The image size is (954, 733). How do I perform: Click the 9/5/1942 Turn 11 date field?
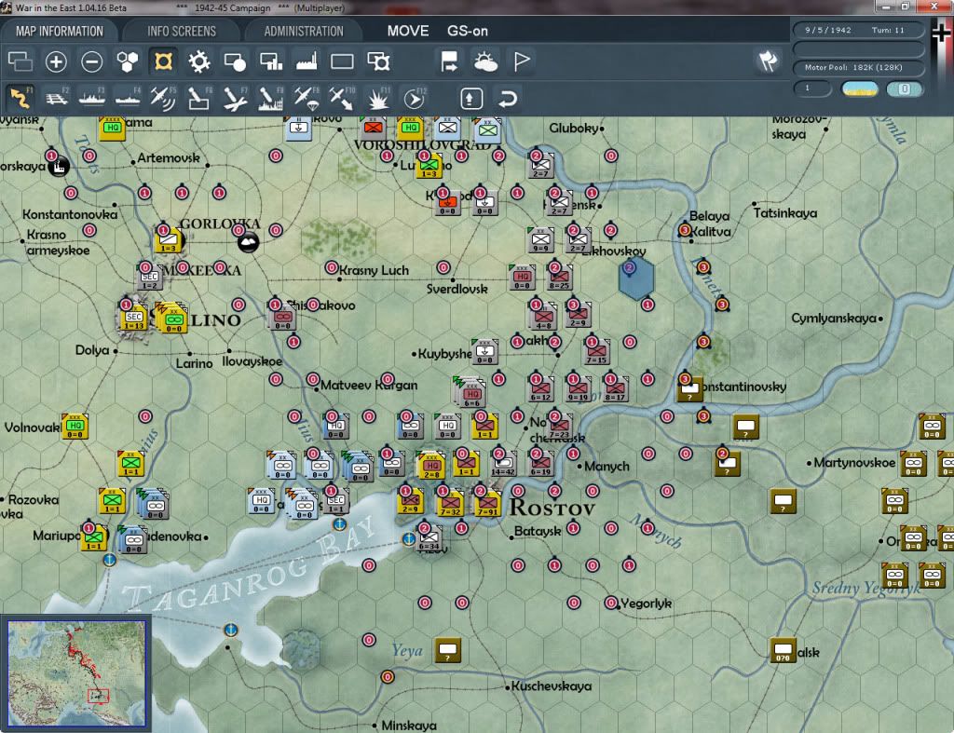[858, 30]
